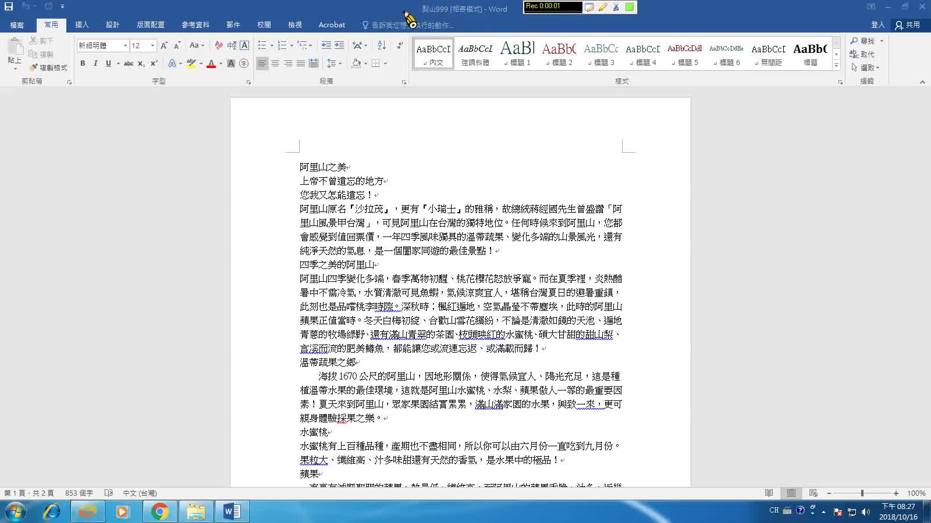Decrease paragraph indent

pos(326,45)
